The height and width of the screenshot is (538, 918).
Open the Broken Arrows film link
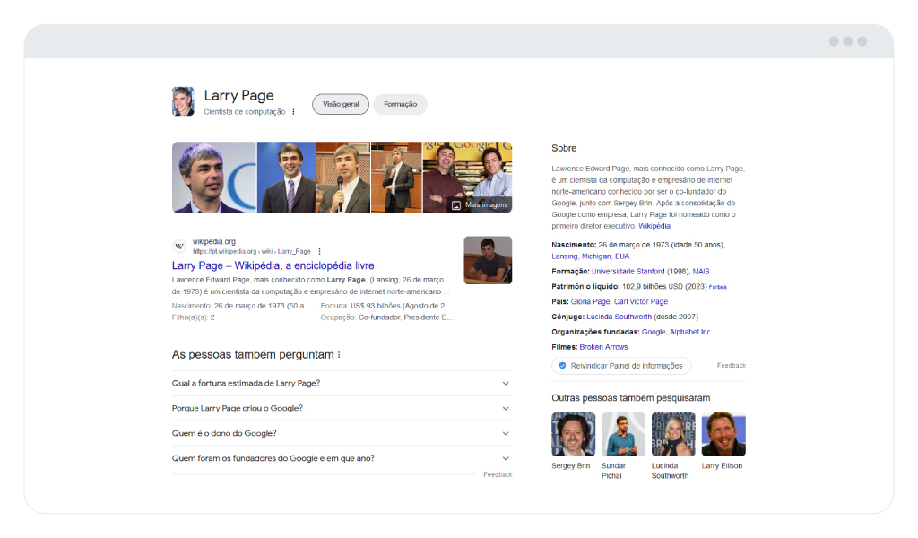603,347
